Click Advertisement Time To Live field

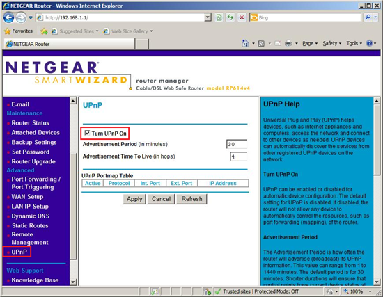tap(238, 156)
